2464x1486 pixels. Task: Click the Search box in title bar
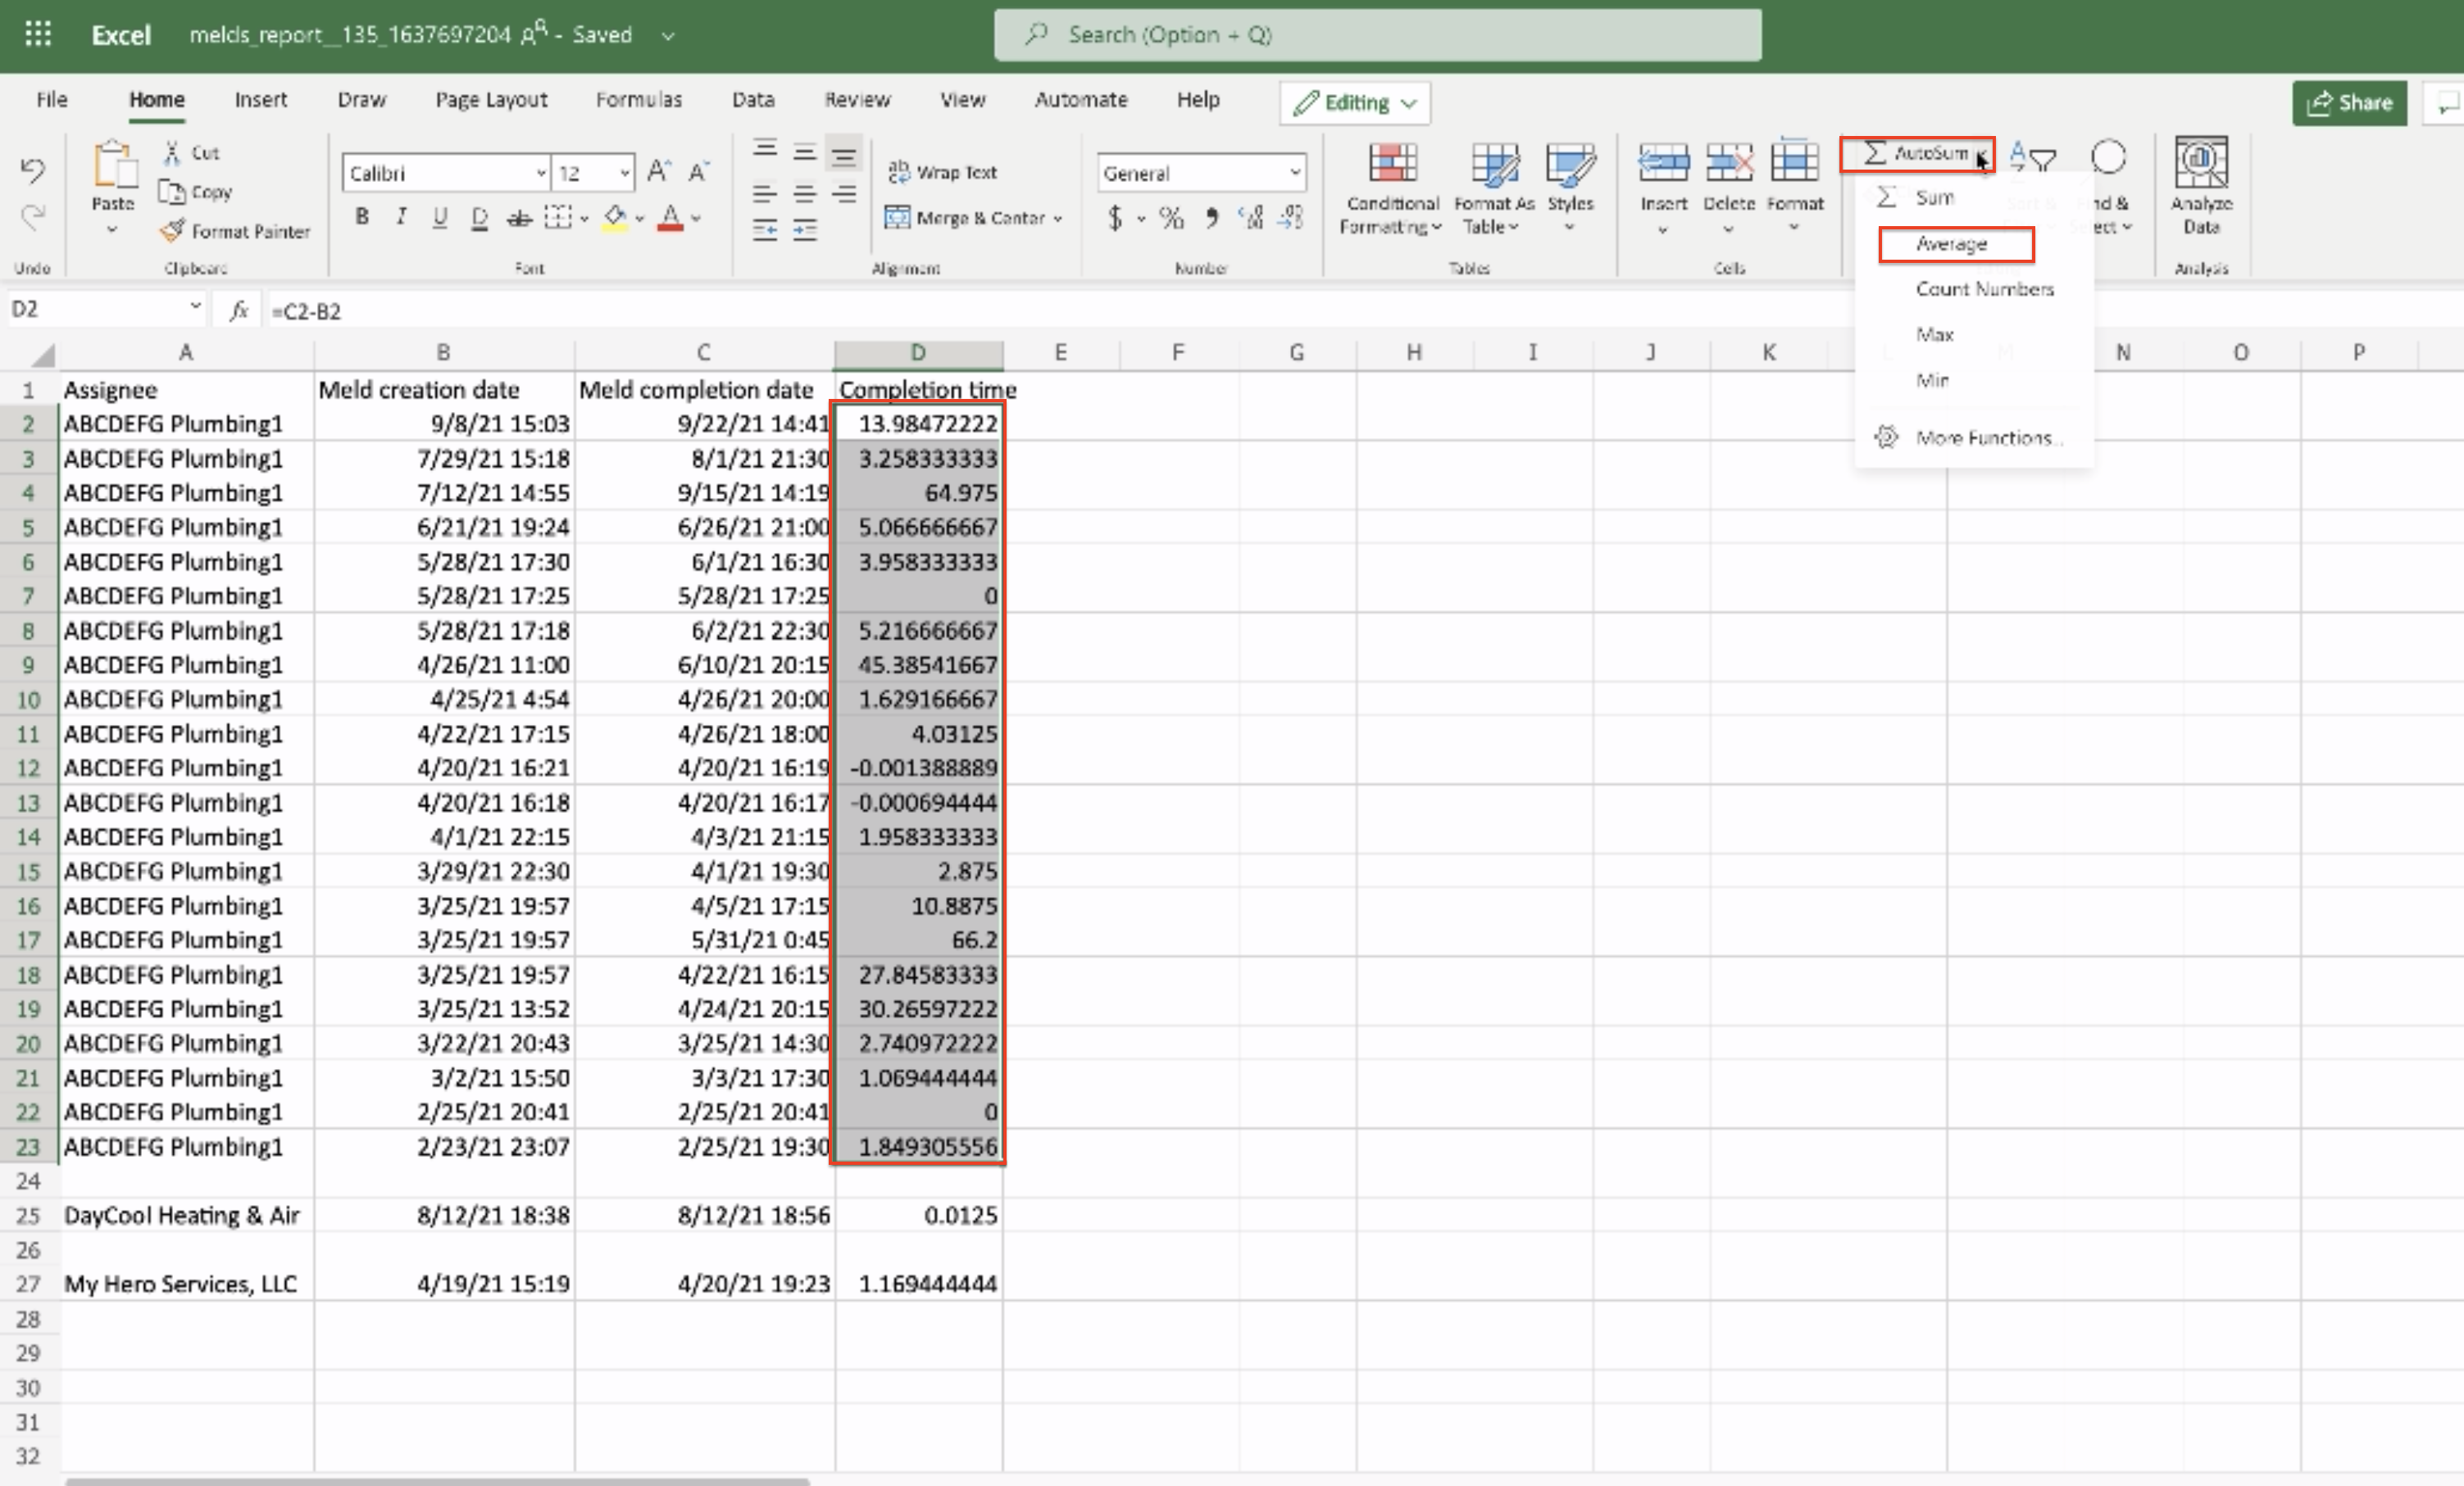[1377, 35]
